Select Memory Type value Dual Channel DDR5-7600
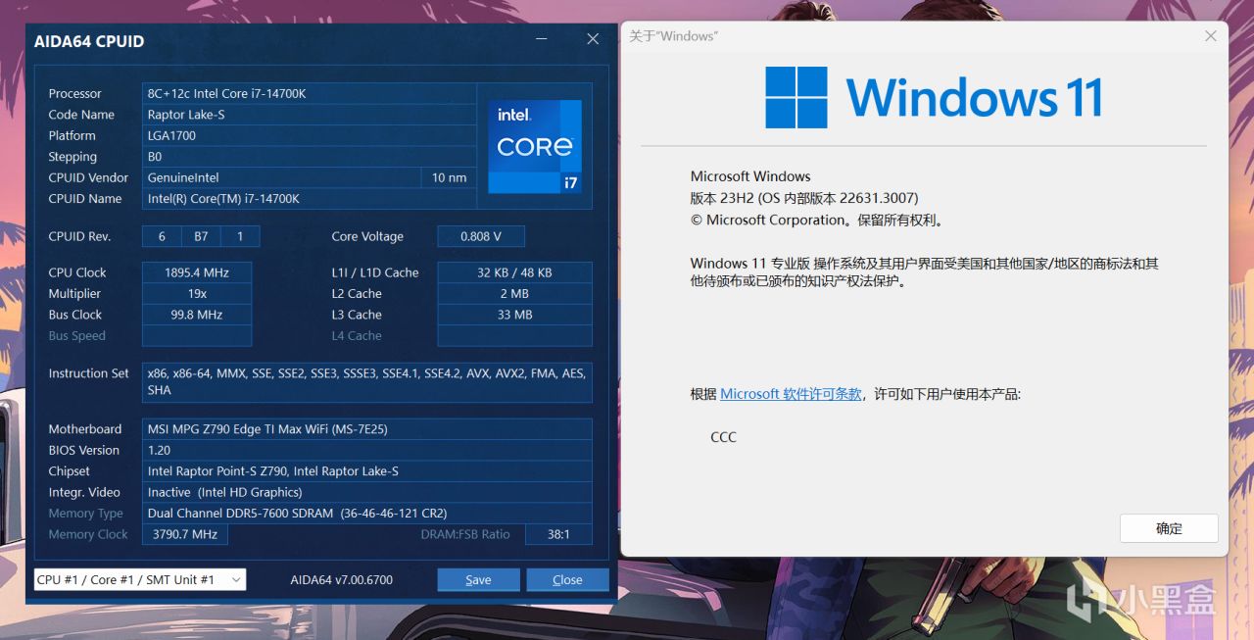This screenshot has width=1254, height=640. [x=366, y=514]
